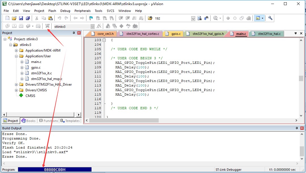
Task: Open the Project menu
Action: 39,11
